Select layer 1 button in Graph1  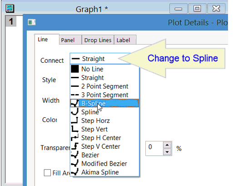[x=11, y=21]
